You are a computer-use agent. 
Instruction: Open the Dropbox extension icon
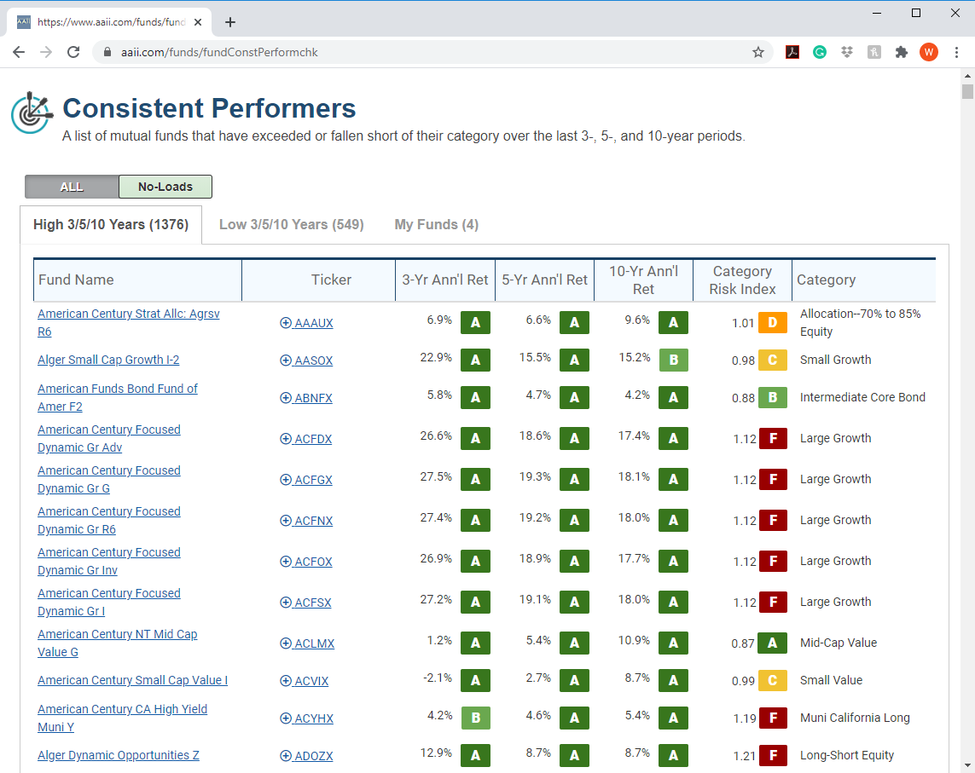tap(847, 52)
